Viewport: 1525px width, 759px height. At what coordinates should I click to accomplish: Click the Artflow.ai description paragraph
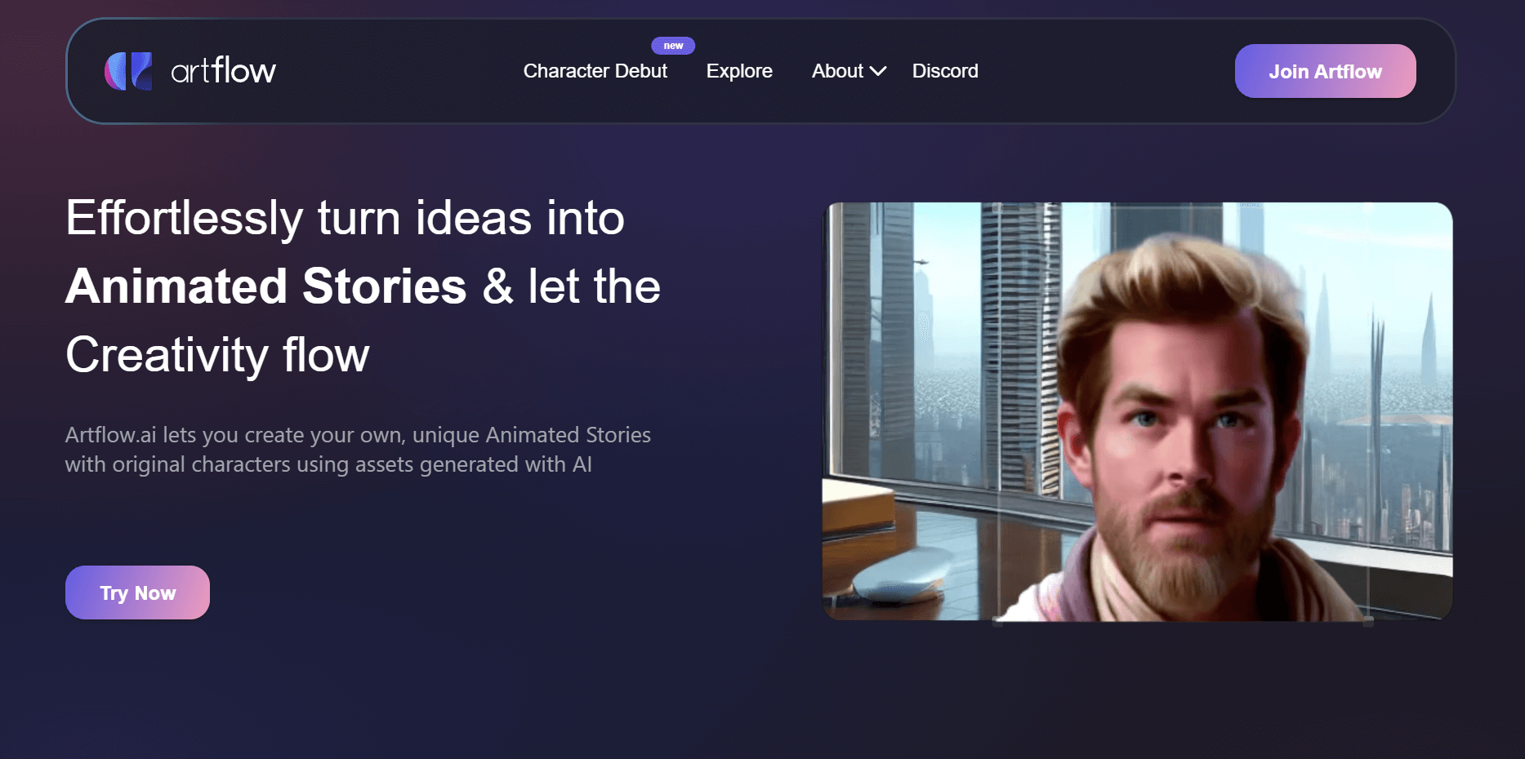pos(358,450)
